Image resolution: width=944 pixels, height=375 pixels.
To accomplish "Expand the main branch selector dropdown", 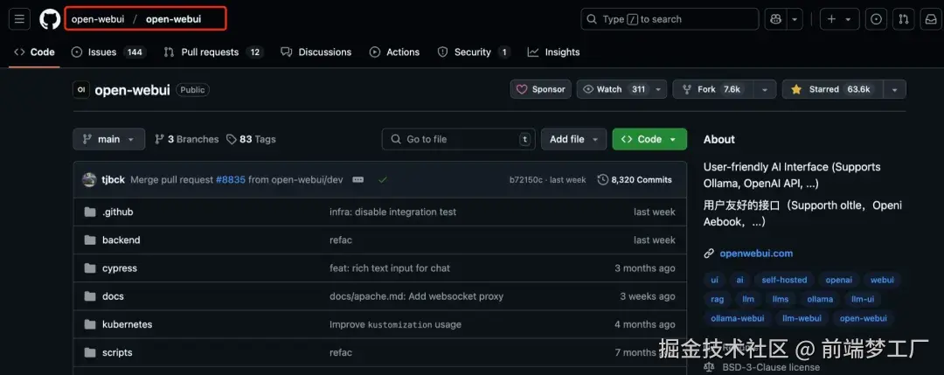I will pos(109,139).
